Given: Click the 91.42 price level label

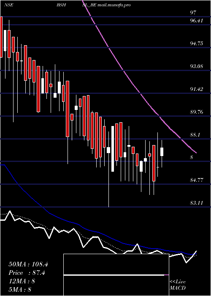Looking at the screenshot, I should point(196,89).
